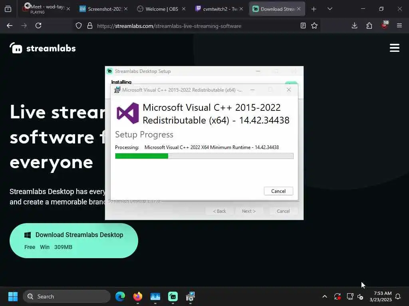Open the extensions puzzle icon
The height and width of the screenshot is (306, 409).
(x=369, y=25)
